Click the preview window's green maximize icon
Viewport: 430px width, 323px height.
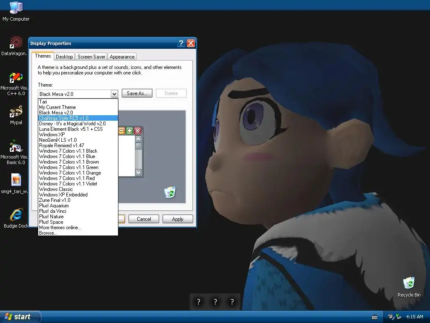[x=129, y=131]
